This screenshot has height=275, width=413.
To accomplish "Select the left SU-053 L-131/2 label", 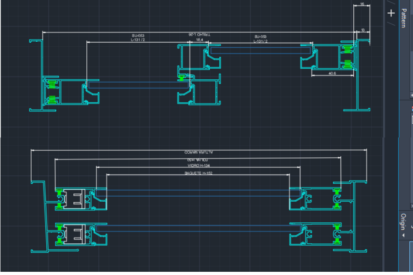I will click(138, 38).
